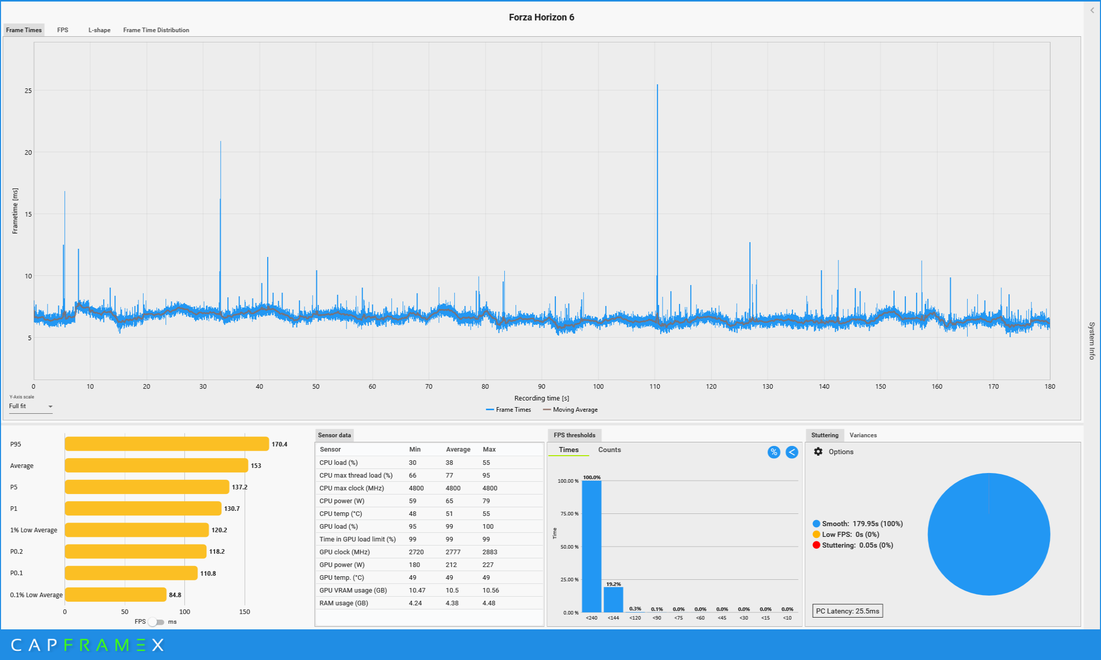Screen dimensions: 1101x660
Task: Click the Recording time [s] axis label
Action: pyautogui.click(x=542, y=398)
